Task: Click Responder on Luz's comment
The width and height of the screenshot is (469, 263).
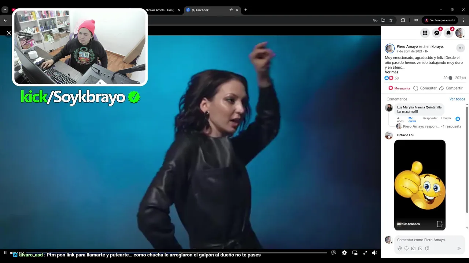Action: (430, 118)
